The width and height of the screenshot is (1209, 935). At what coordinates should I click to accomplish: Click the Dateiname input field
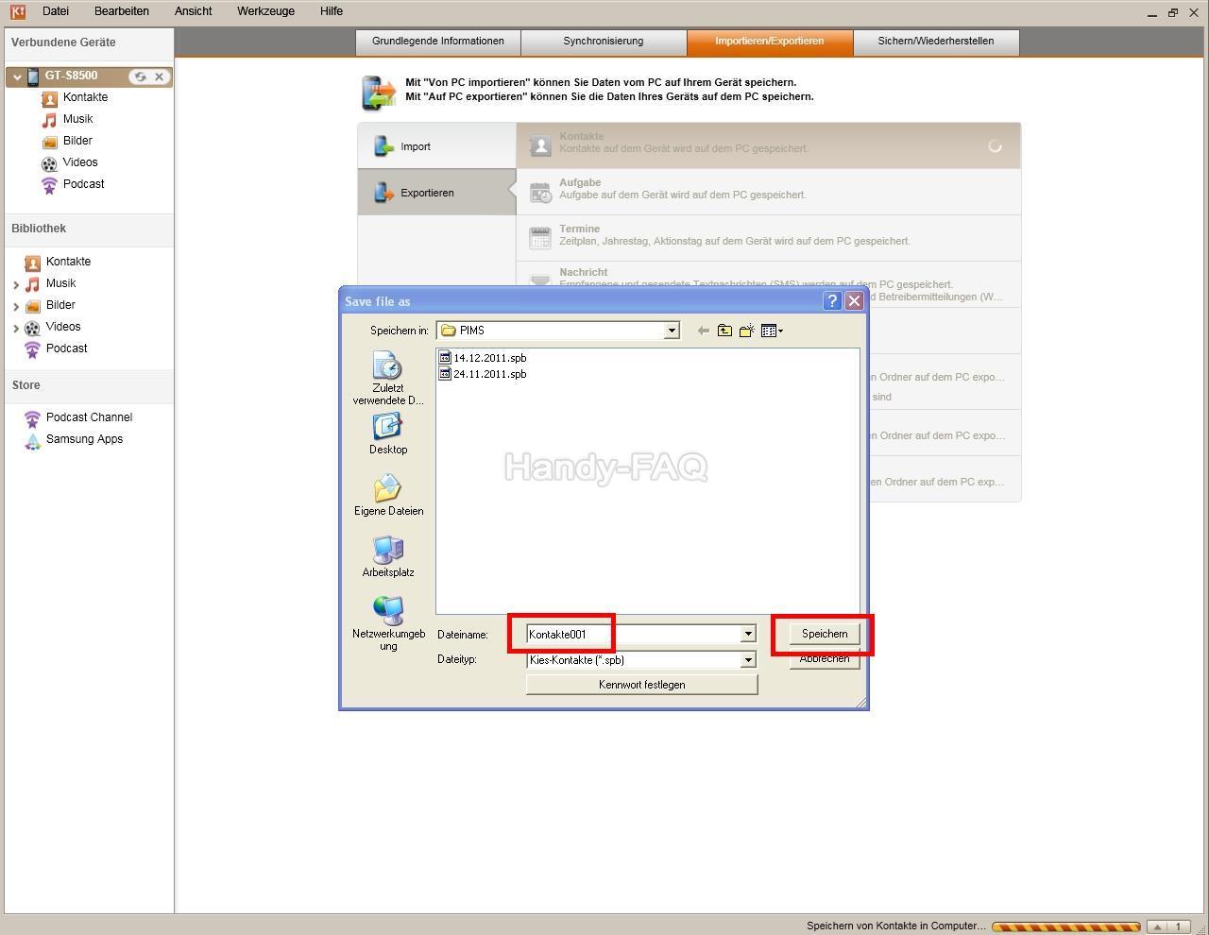[633, 634]
